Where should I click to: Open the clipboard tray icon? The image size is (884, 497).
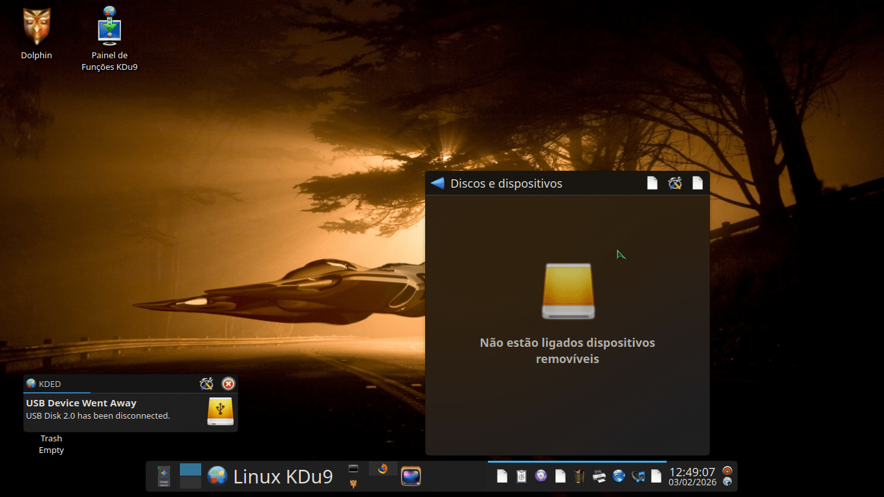[x=521, y=476]
